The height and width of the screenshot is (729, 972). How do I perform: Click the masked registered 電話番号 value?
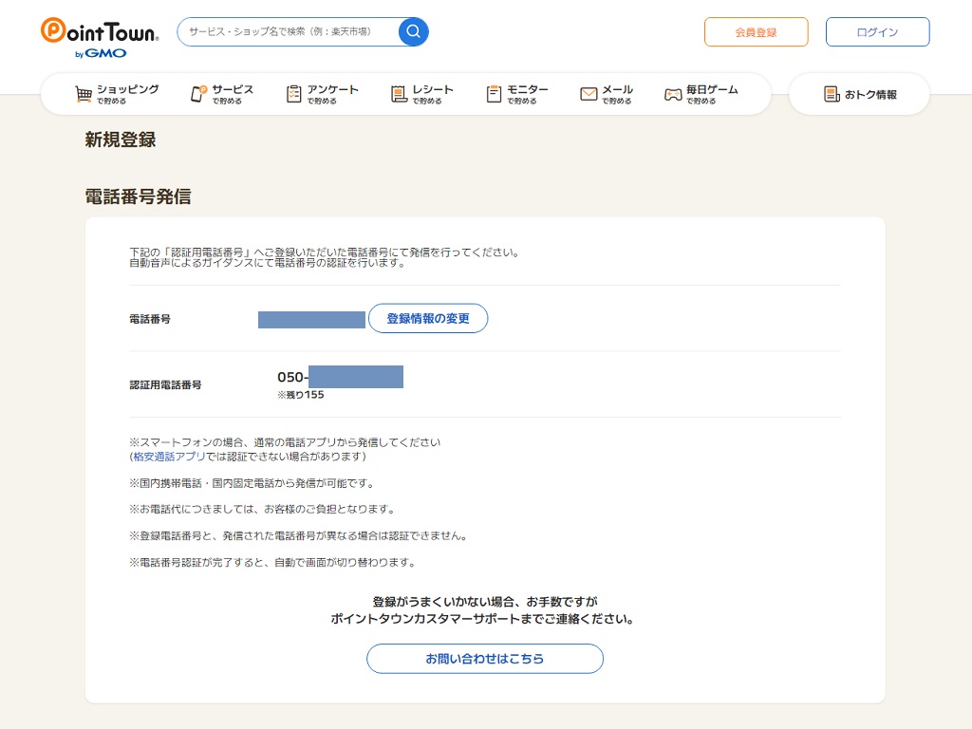click(311, 320)
